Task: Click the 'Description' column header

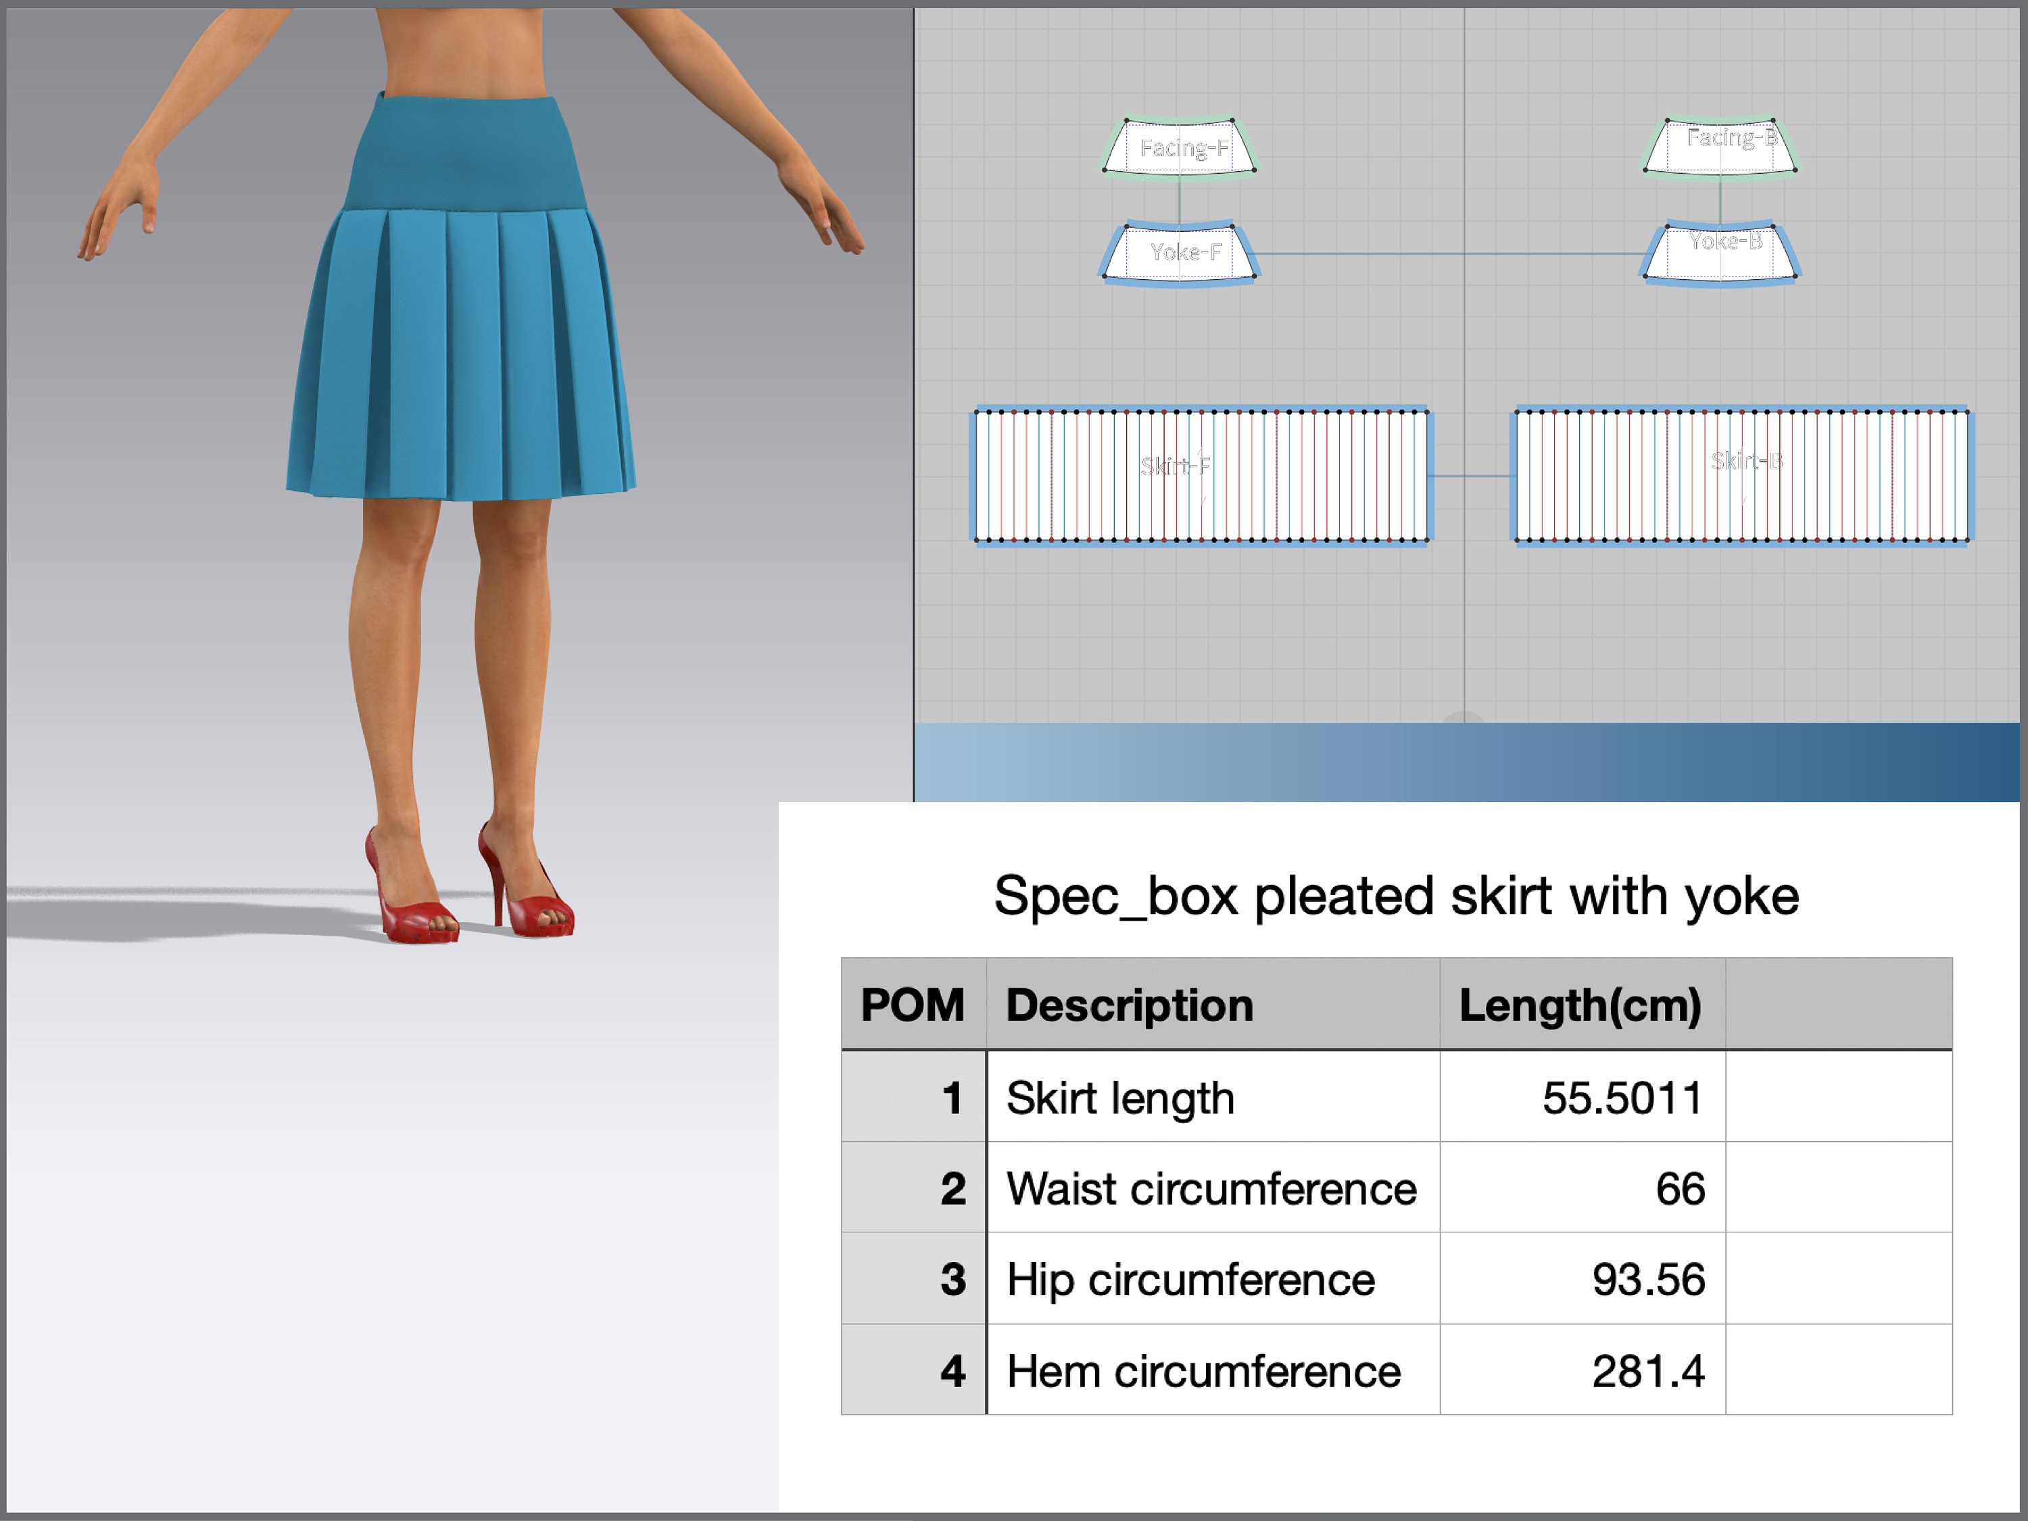Action: pos(1213,1005)
